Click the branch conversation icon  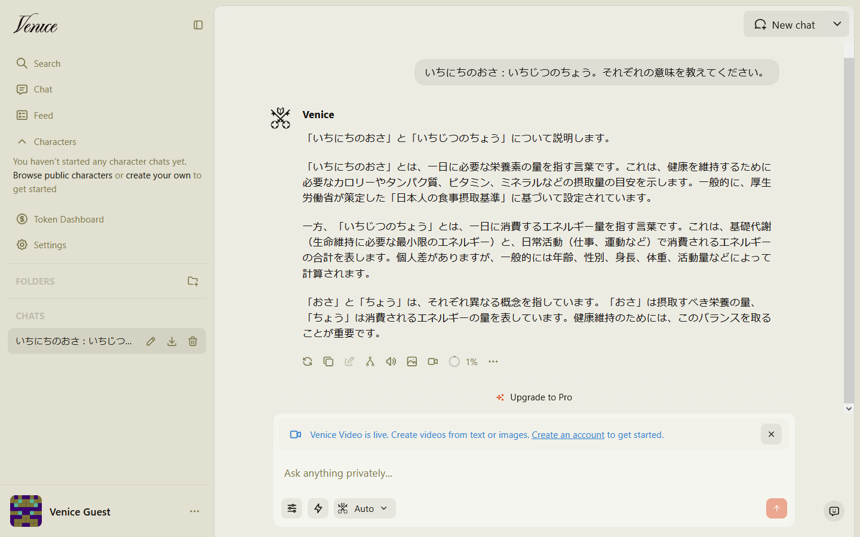coord(370,362)
